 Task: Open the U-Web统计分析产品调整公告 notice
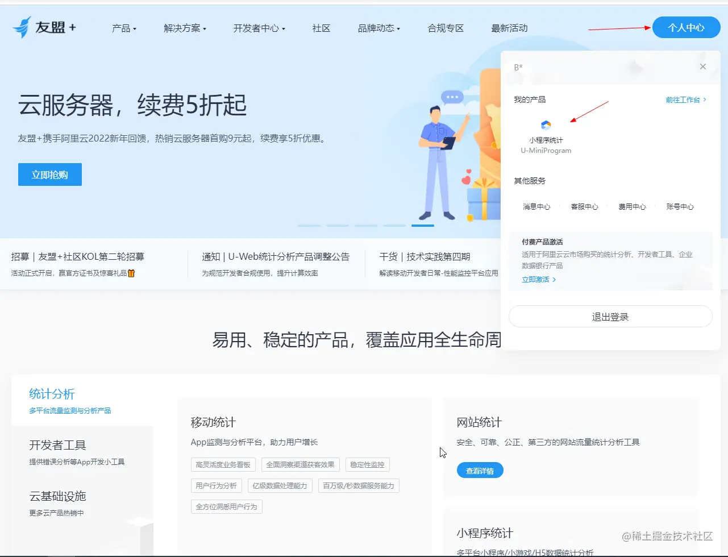coord(276,257)
